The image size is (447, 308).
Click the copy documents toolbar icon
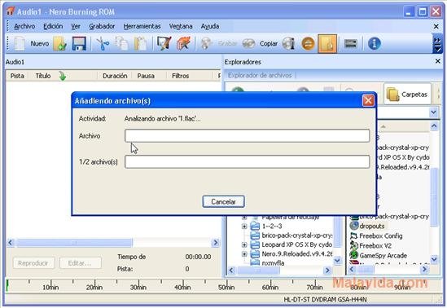tap(121, 44)
